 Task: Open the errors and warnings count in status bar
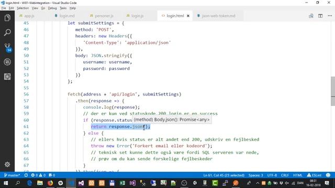(x=38, y=175)
